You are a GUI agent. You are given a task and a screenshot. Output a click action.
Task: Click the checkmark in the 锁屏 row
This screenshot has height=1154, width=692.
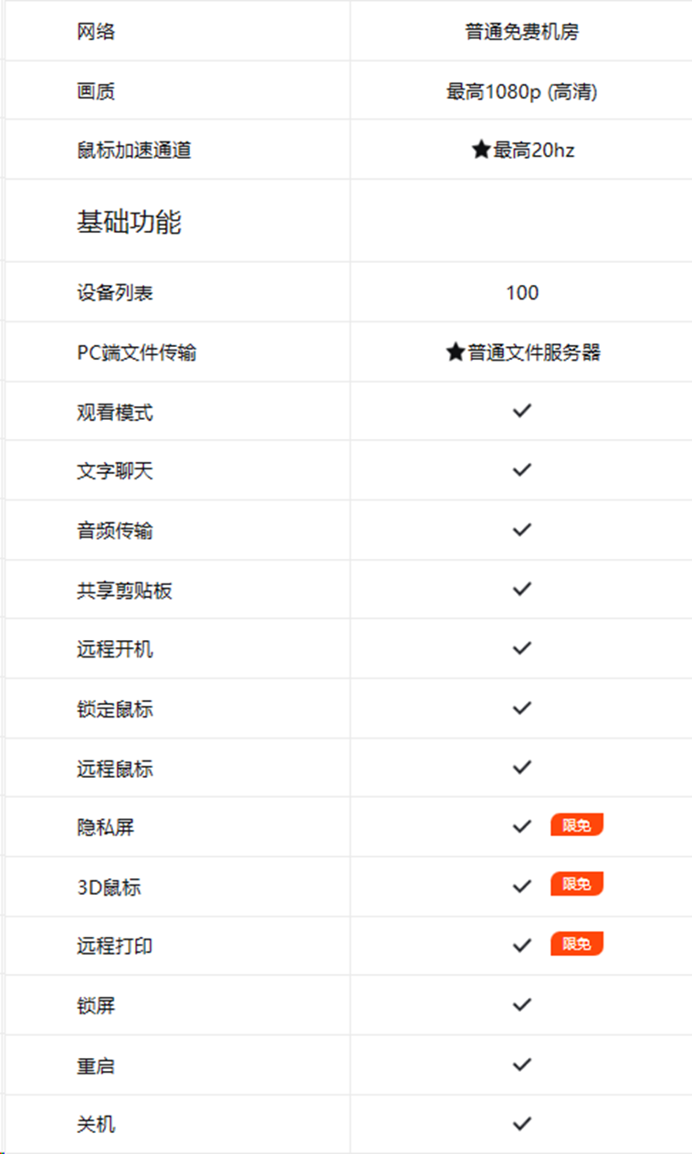521,1004
